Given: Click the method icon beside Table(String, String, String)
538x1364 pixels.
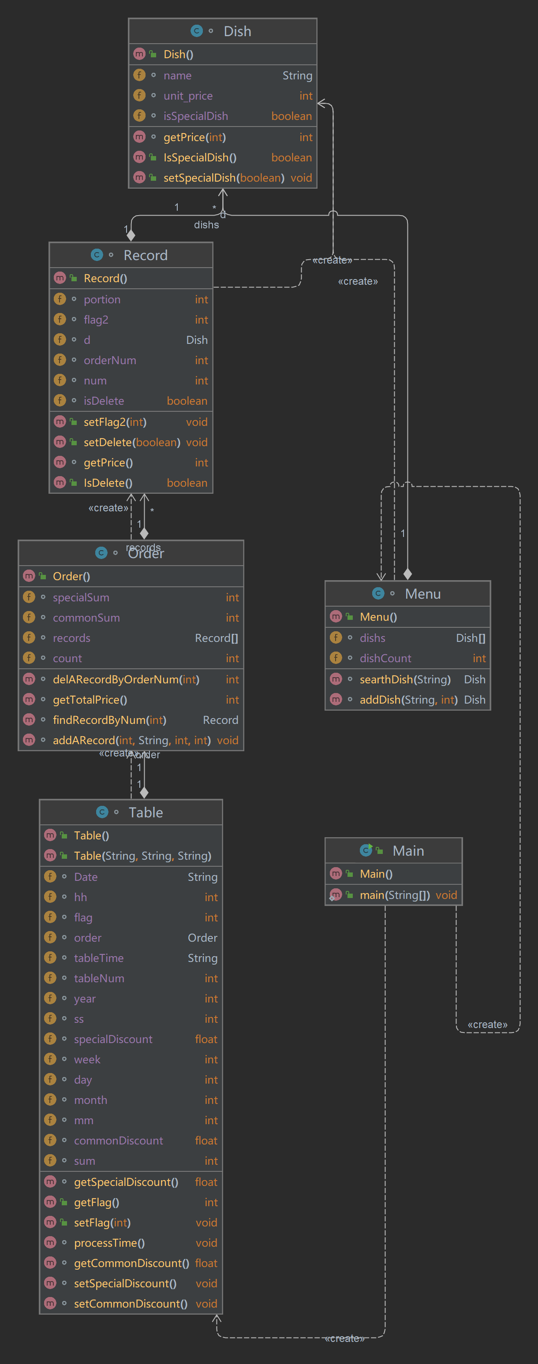Looking at the screenshot, I should click(x=50, y=855).
